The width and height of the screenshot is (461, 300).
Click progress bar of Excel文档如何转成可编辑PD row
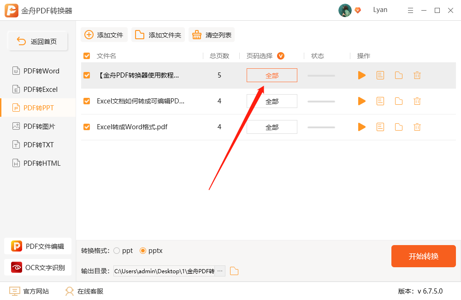pos(321,102)
